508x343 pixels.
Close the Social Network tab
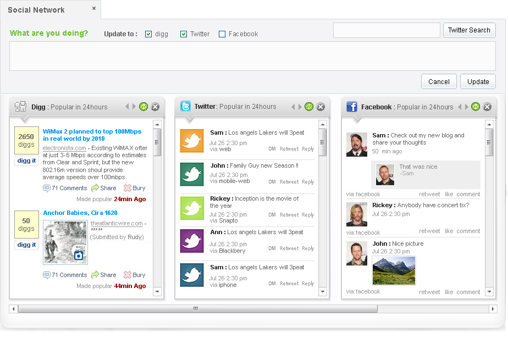94,8
